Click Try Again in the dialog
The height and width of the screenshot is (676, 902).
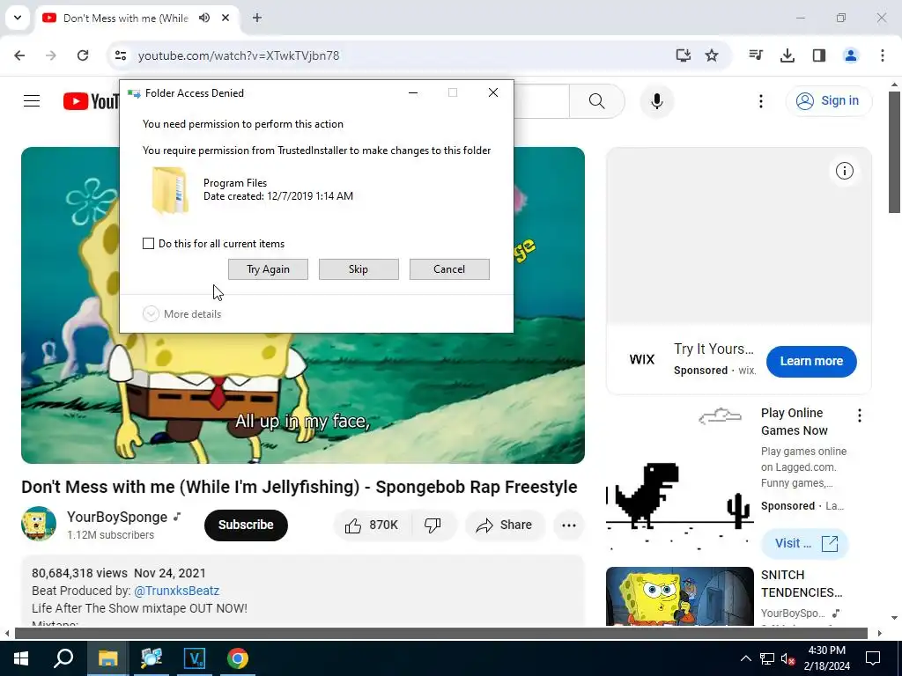(x=268, y=269)
